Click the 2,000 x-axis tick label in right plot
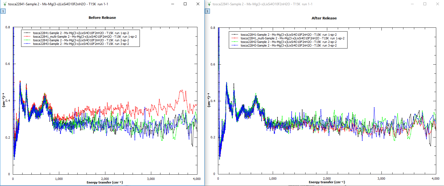 point(327,179)
